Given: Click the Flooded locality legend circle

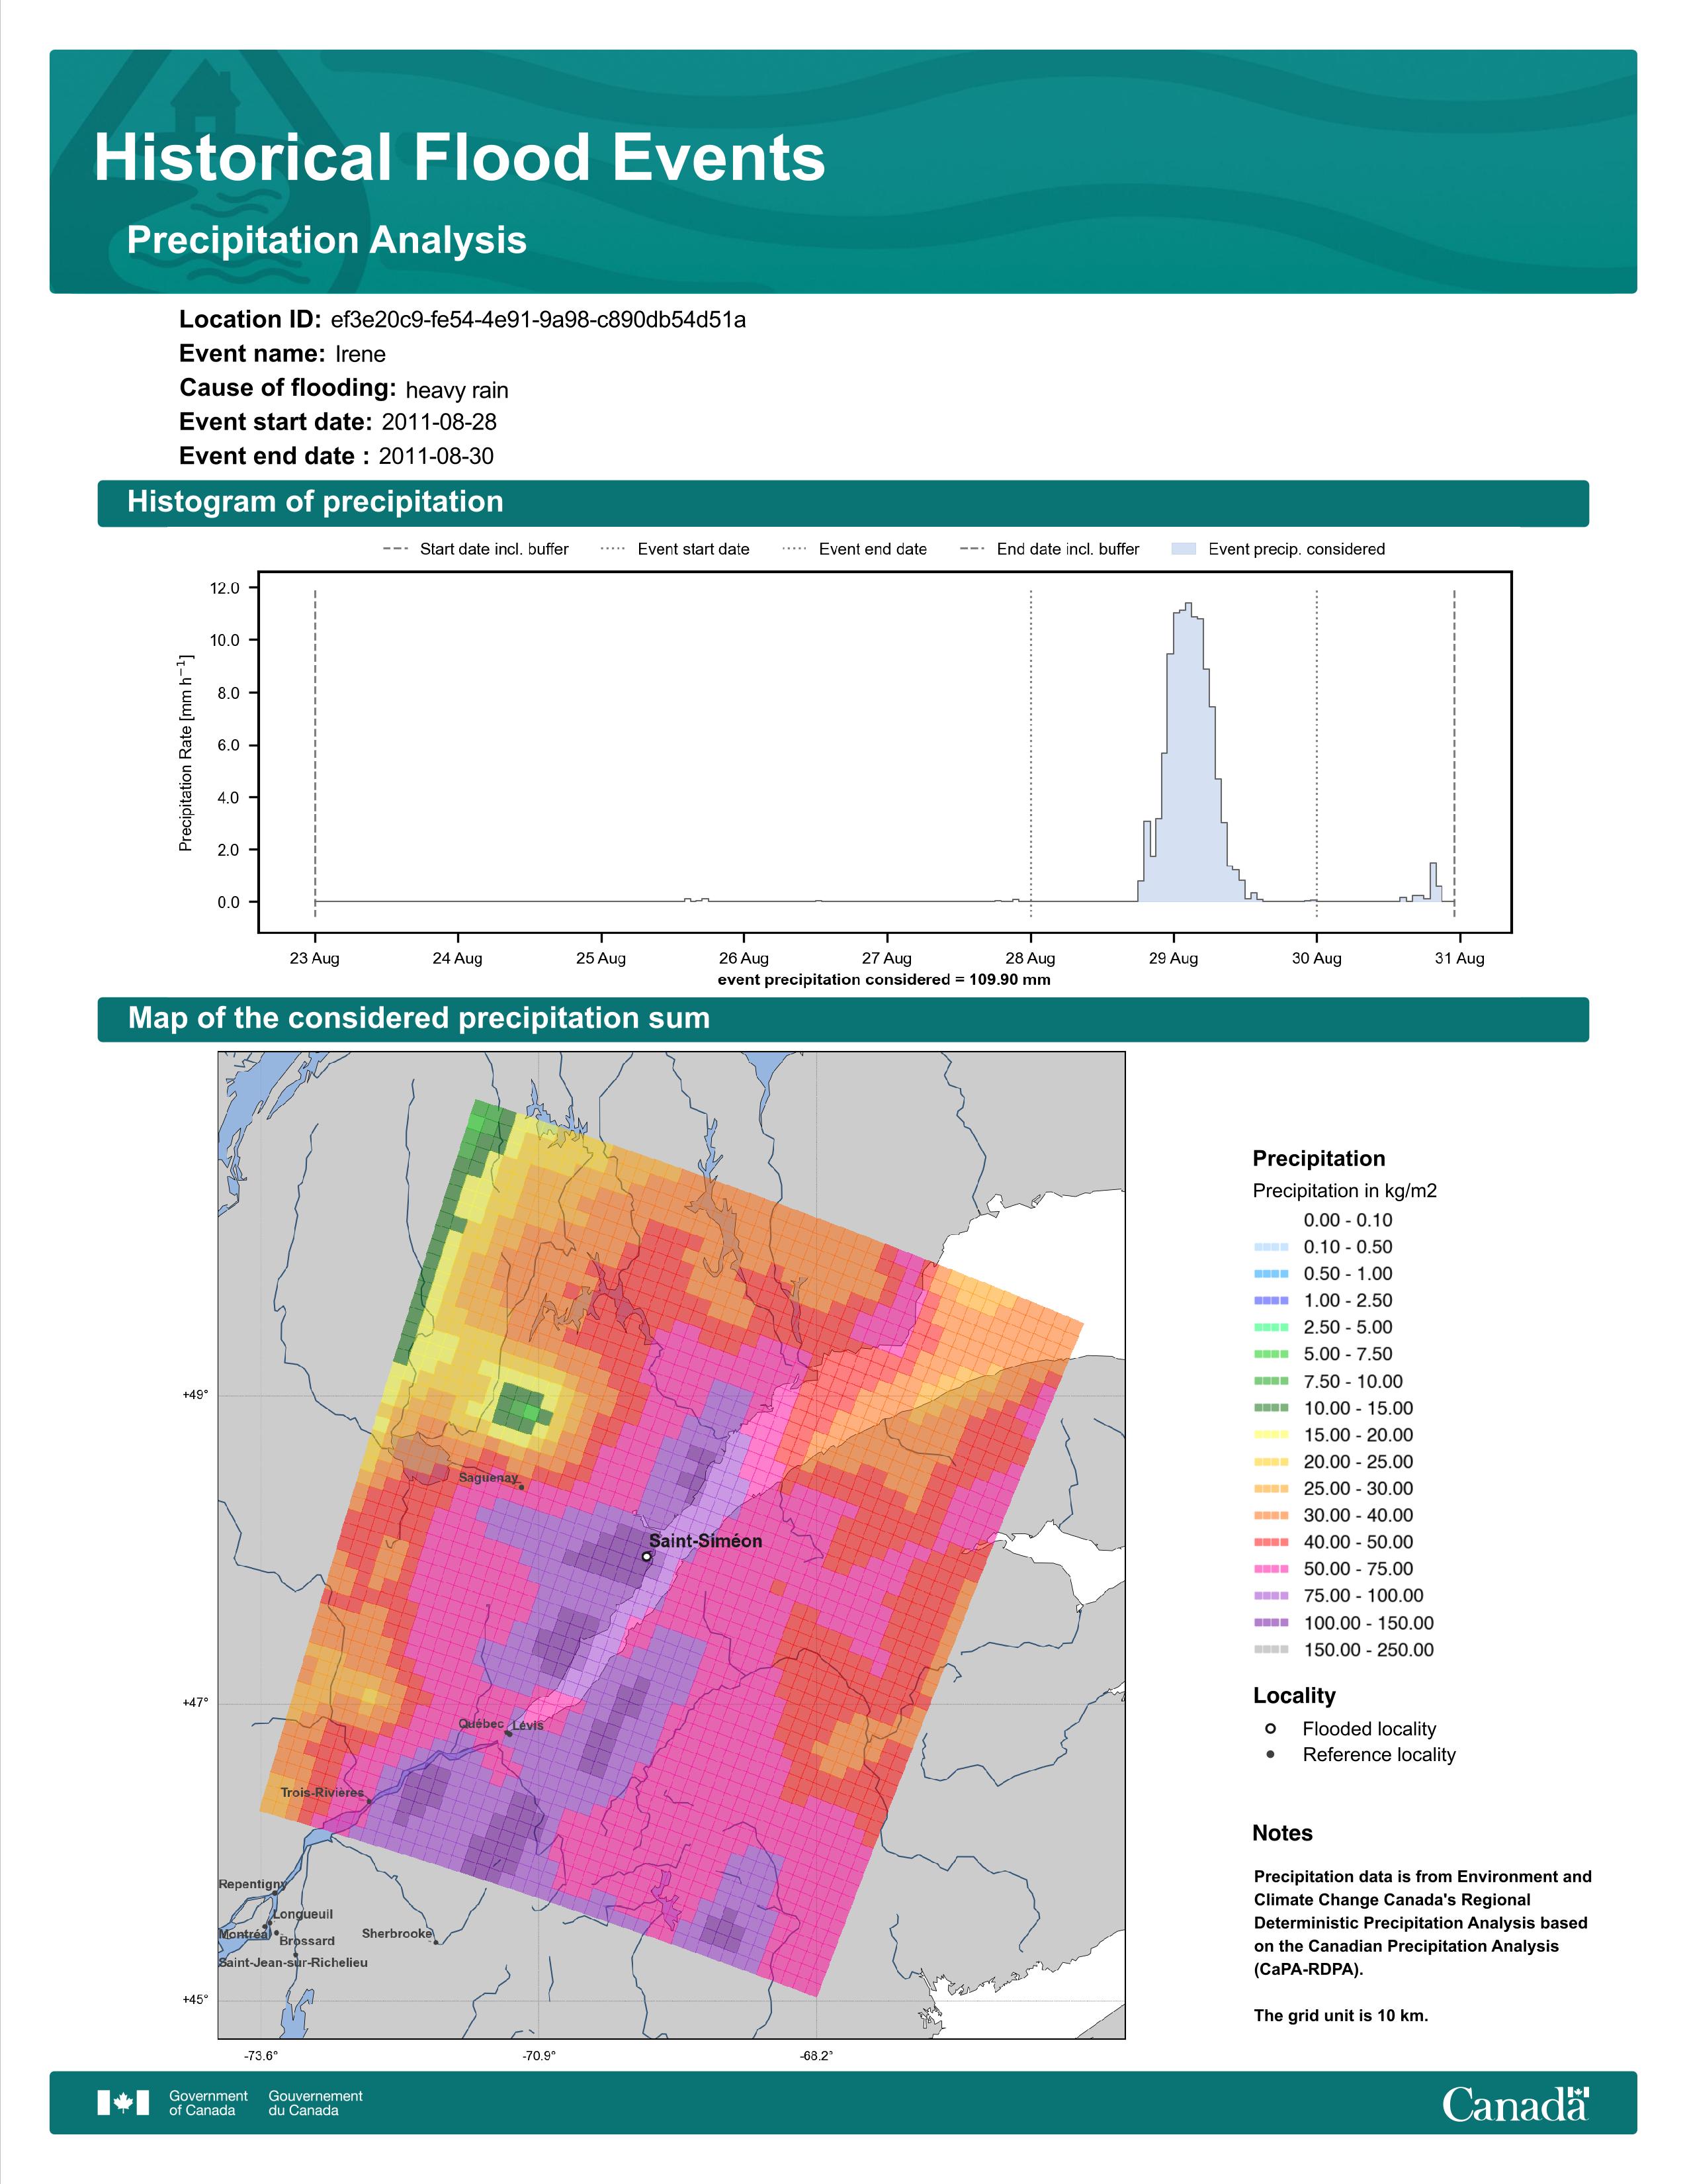Looking at the screenshot, I should click(x=1270, y=1728).
